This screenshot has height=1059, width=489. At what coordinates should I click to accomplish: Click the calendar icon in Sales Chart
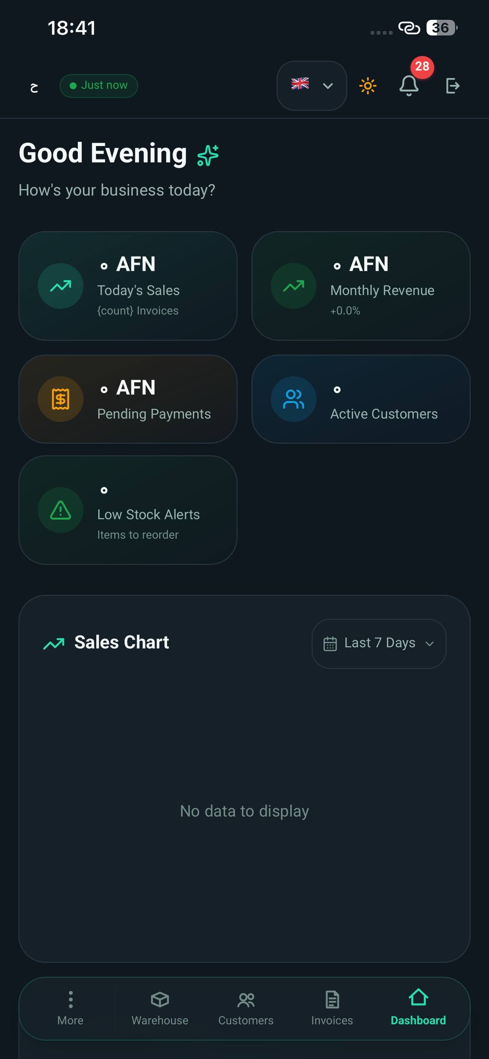click(x=330, y=644)
